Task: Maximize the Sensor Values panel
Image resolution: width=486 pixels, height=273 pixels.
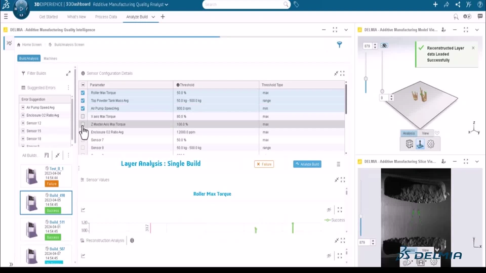Action: [343, 179]
